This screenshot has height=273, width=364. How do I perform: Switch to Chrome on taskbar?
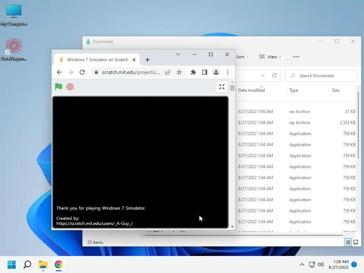59,264
